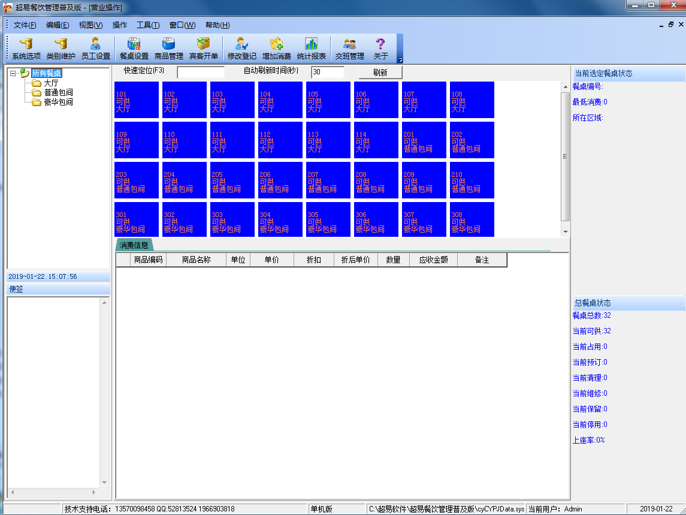The image size is (686, 515).
Task: Open 修改登记 modify registration icon
Action: tap(241, 48)
